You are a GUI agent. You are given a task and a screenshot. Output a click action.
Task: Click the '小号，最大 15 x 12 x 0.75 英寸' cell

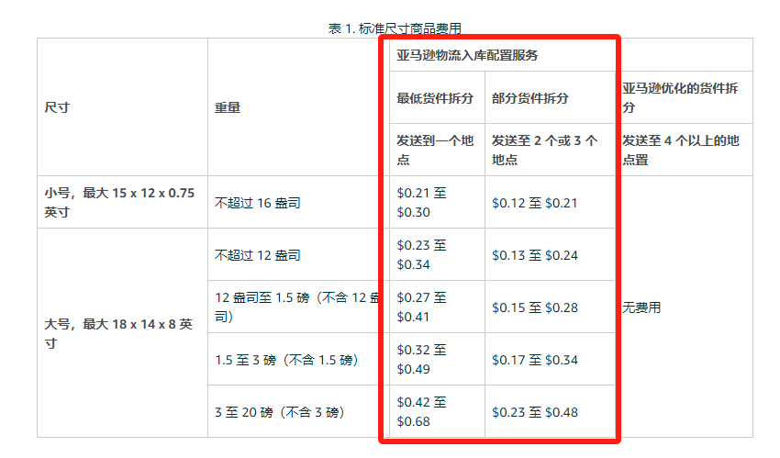122,202
